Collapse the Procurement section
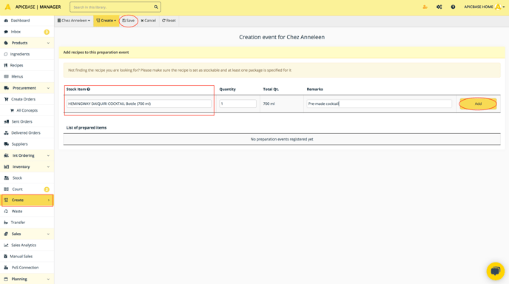This screenshot has height=284, width=509. [48, 88]
